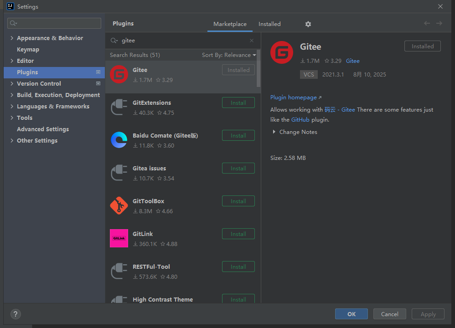The width and height of the screenshot is (455, 328).
Task: Install the Gitea issues plugin
Action: click(238, 168)
